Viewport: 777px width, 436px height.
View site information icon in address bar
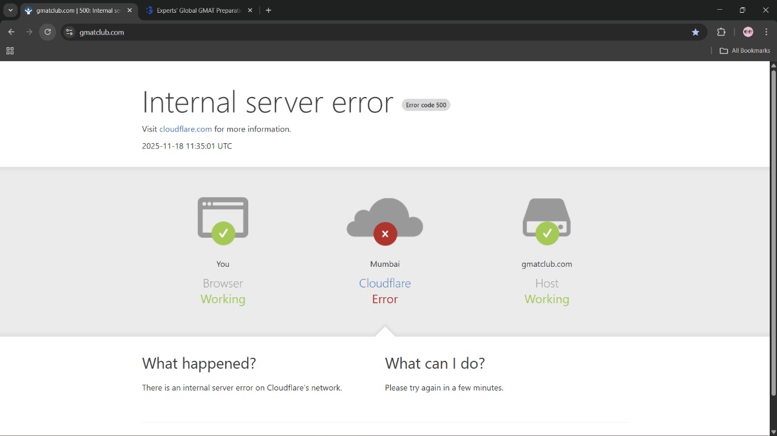(69, 32)
